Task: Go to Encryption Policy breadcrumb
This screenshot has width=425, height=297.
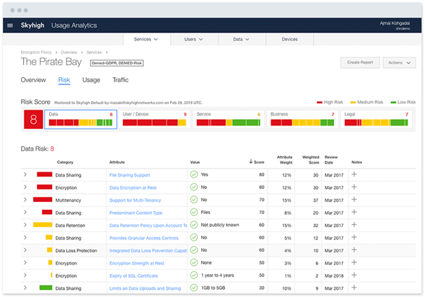Action: tap(36, 52)
